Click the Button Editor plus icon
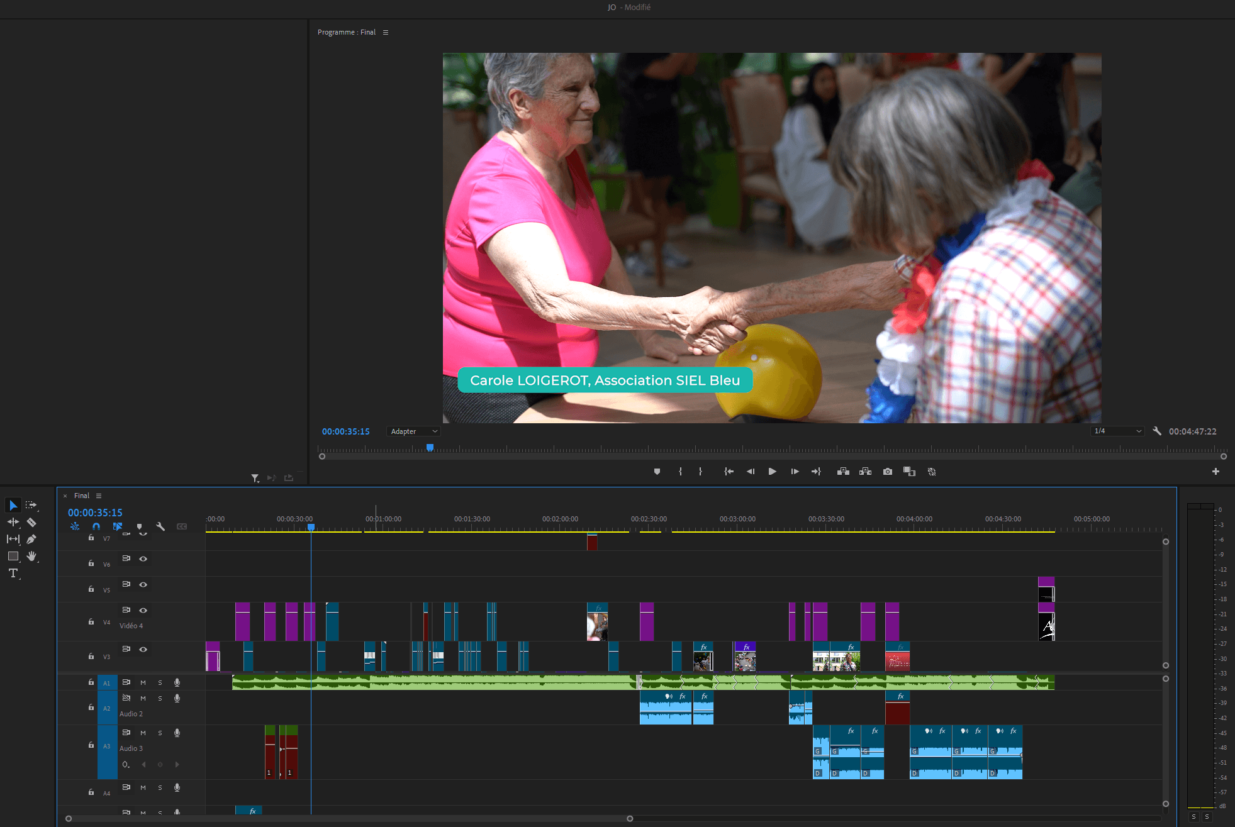Image resolution: width=1235 pixels, height=827 pixels. (1215, 471)
